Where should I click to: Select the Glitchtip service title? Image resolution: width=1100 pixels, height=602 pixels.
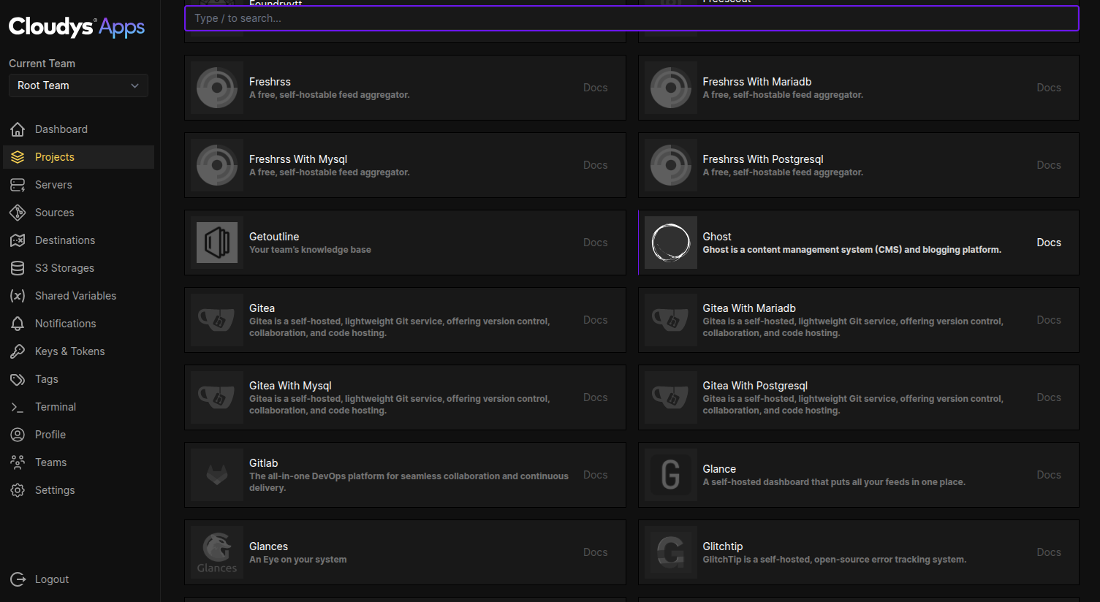723,546
